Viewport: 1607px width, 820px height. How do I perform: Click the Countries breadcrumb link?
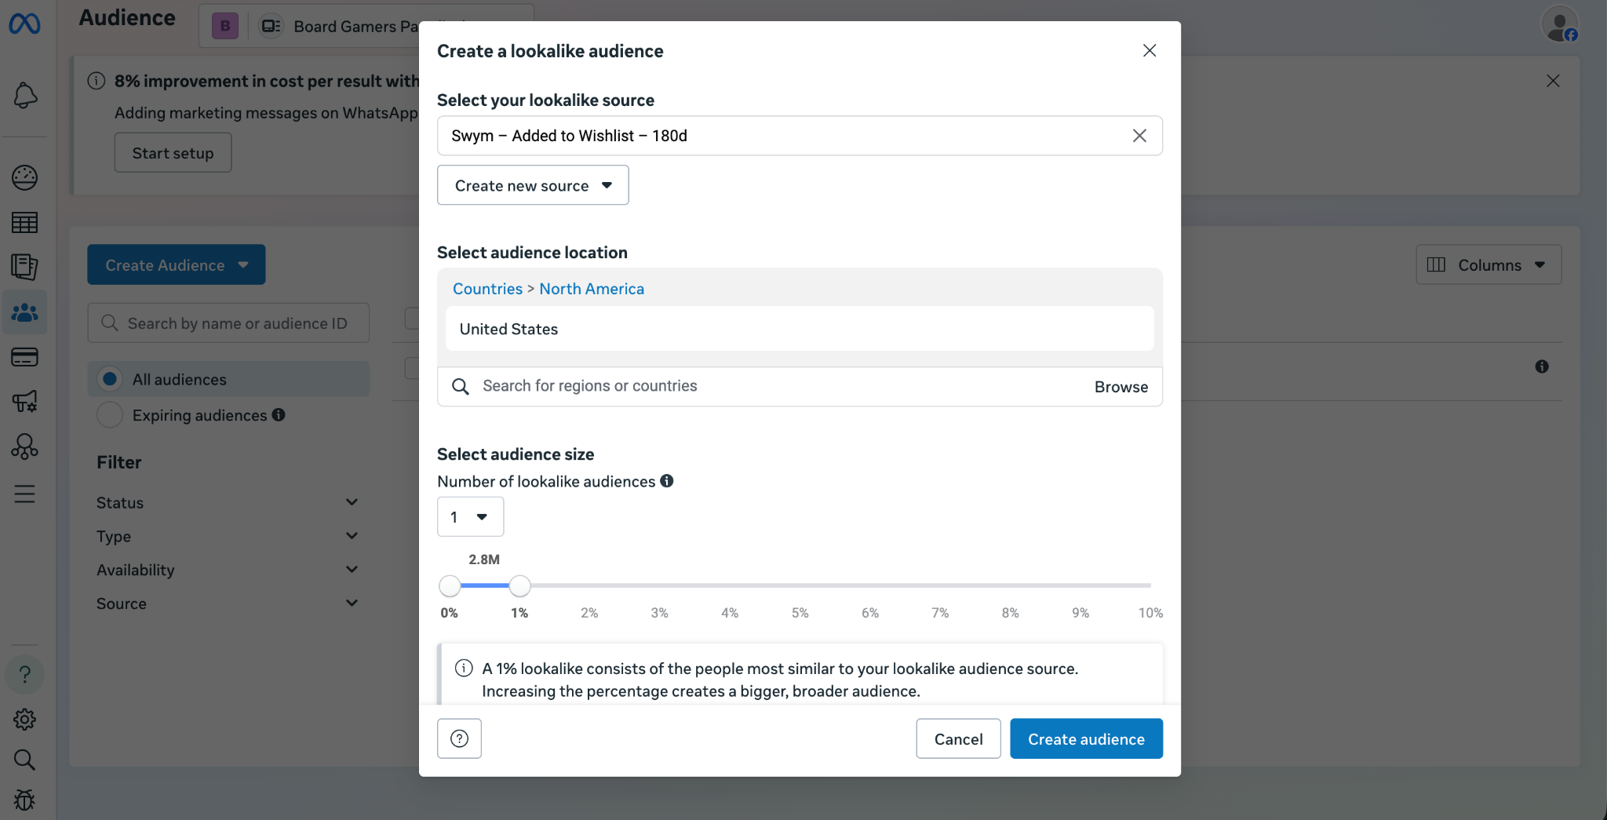pyautogui.click(x=487, y=289)
